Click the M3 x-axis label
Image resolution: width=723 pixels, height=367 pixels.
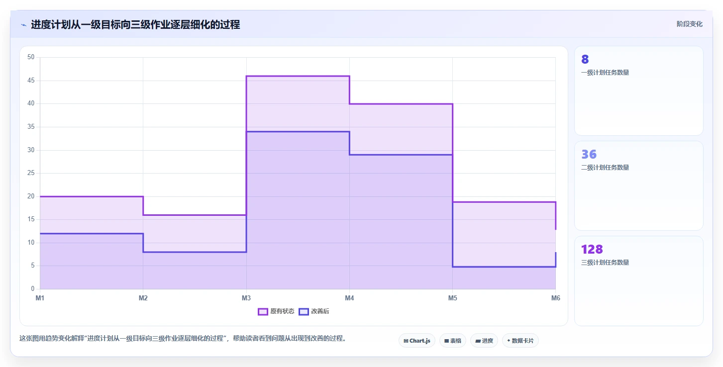[x=246, y=298]
